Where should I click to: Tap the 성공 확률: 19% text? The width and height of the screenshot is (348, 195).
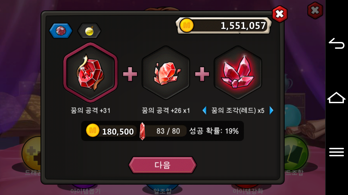(214, 131)
